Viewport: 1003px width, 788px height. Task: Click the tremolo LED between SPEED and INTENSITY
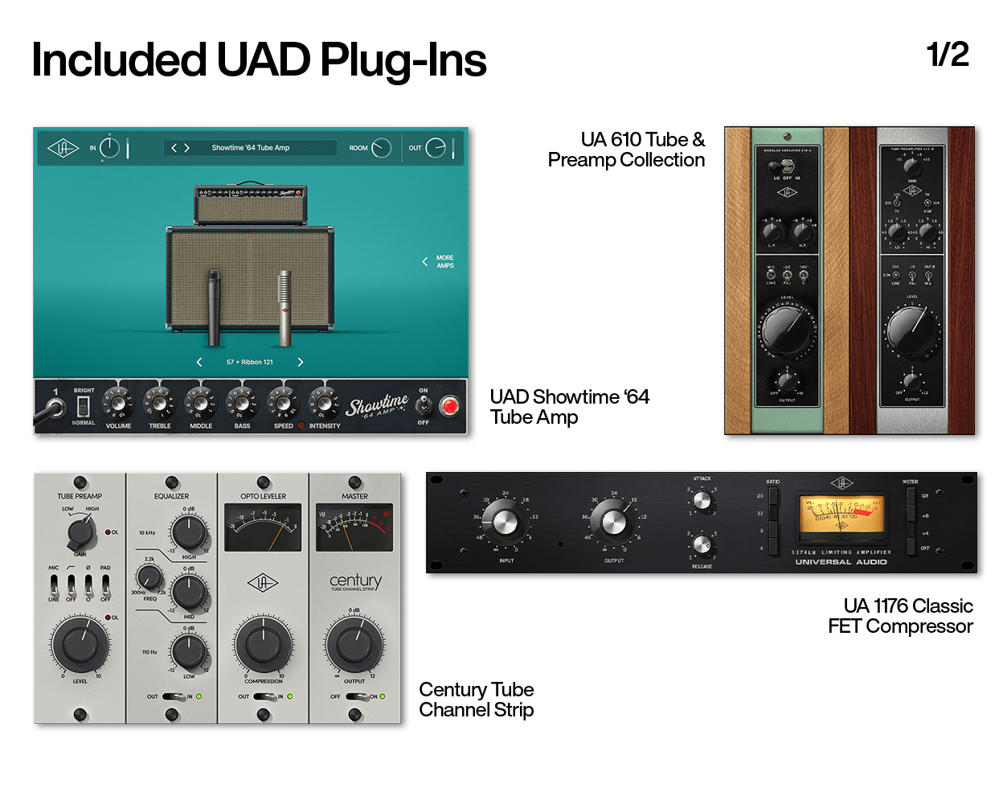point(301,426)
